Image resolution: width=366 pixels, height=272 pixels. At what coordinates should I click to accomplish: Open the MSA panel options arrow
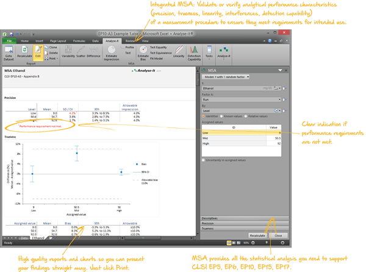(x=280, y=70)
